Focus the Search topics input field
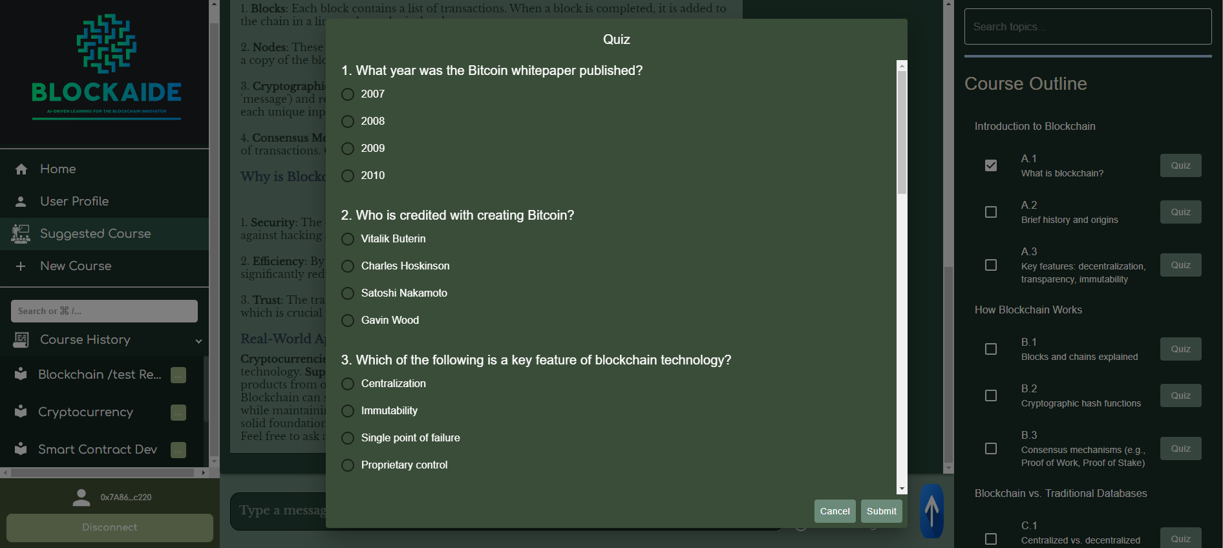Screen dimensions: 1223x548 pos(1088,26)
